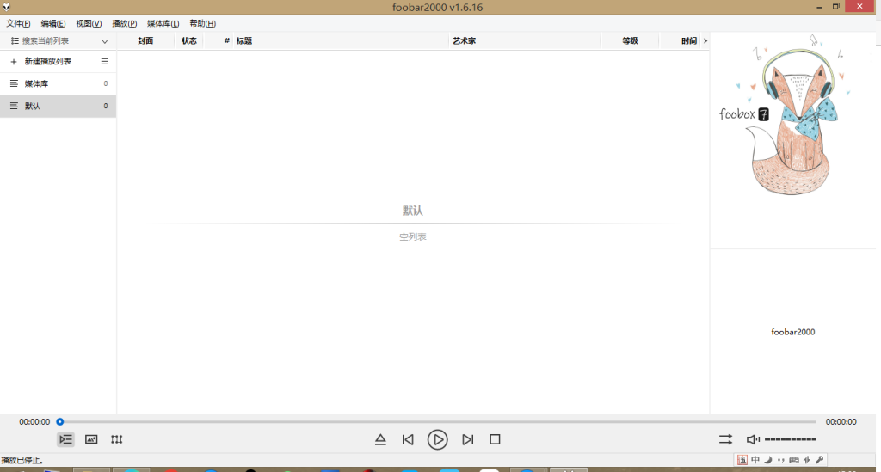Select the 默认 playlist
This screenshot has width=881, height=472.
58,106
